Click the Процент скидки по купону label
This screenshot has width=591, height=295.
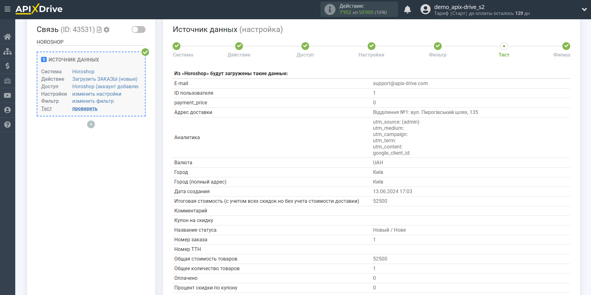click(206, 288)
